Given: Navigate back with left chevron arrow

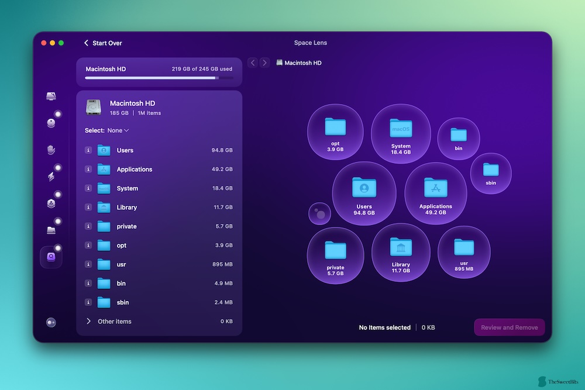Looking at the screenshot, I should pos(253,63).
